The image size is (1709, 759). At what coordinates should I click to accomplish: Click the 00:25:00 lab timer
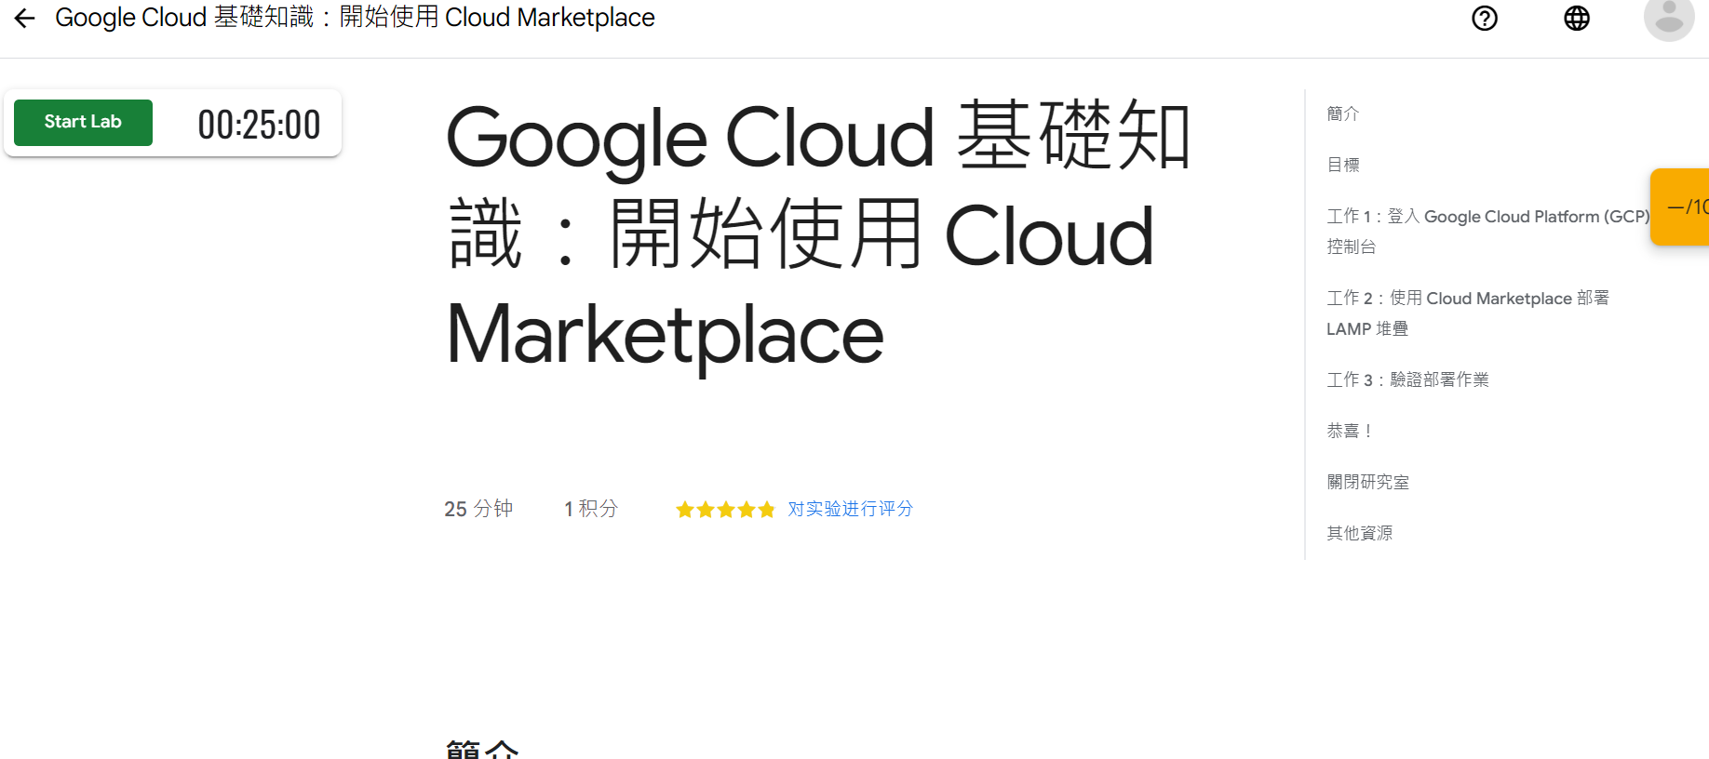point(259,125)
